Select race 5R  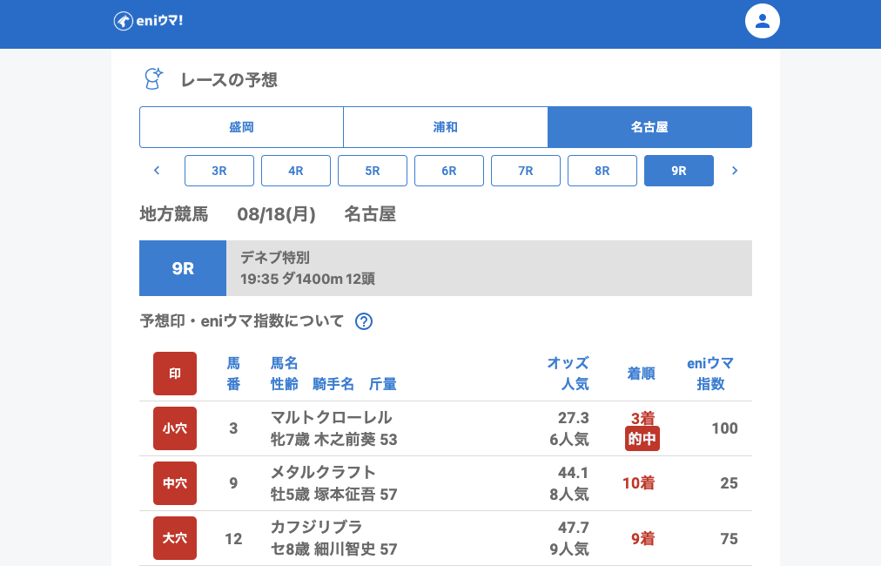[x=373, y=171]
